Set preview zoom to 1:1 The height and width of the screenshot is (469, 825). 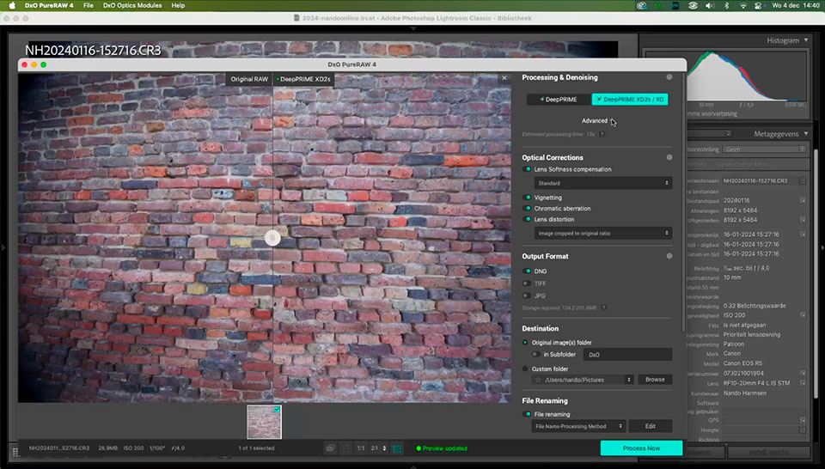click(x=361, y=448)
